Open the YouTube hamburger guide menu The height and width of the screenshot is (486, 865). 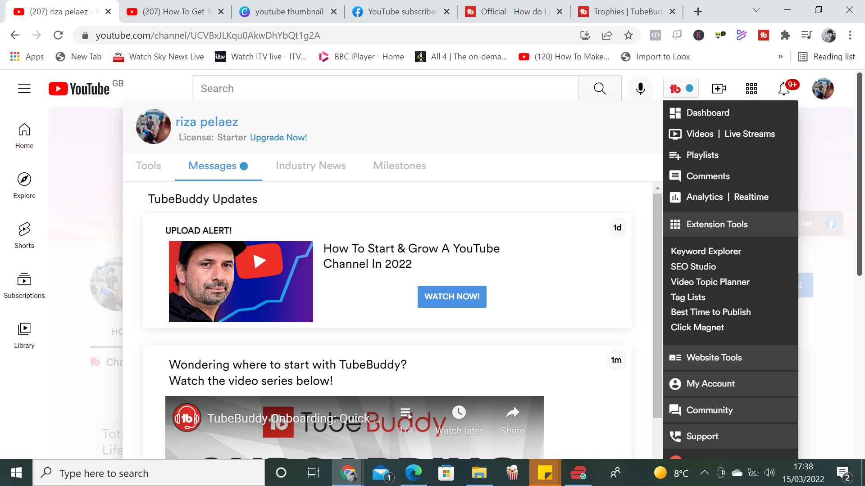pyautogui.click(x=24, y=89)
